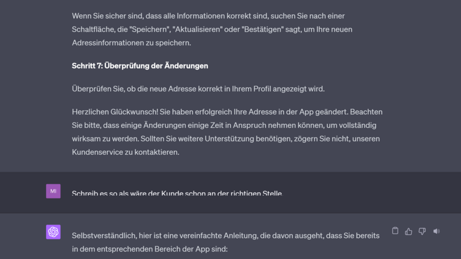Click the sentence Überprüfen Sie, ob die neue Adresse
461x259 pixels.
[198, 89]
